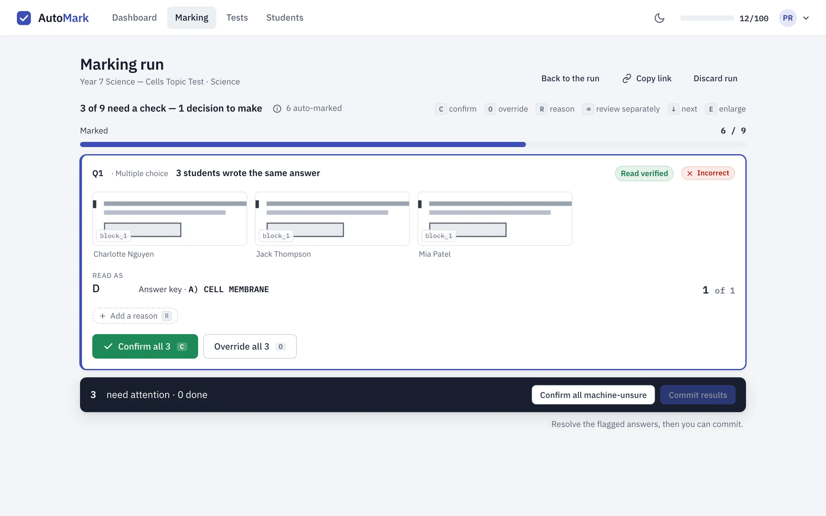826x516 pixels.
Task: Click the Copy link label
Action: tap(654, 78)
